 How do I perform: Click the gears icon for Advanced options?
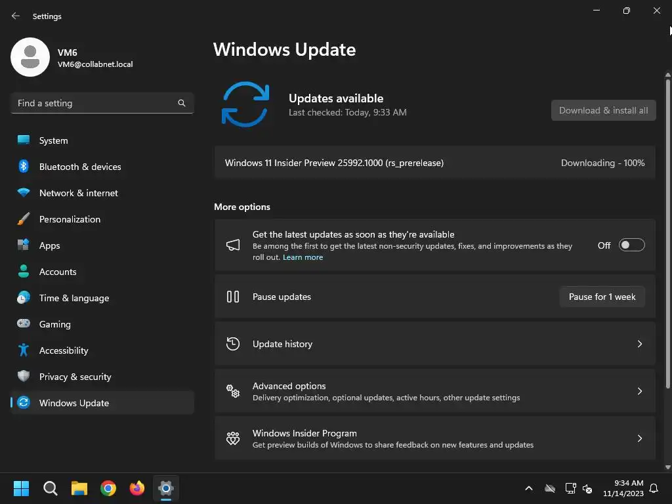(233, 391)
